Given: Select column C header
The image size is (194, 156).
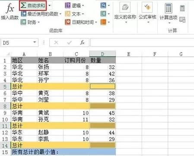Looking at the screenshot, I should click(76, 54).
